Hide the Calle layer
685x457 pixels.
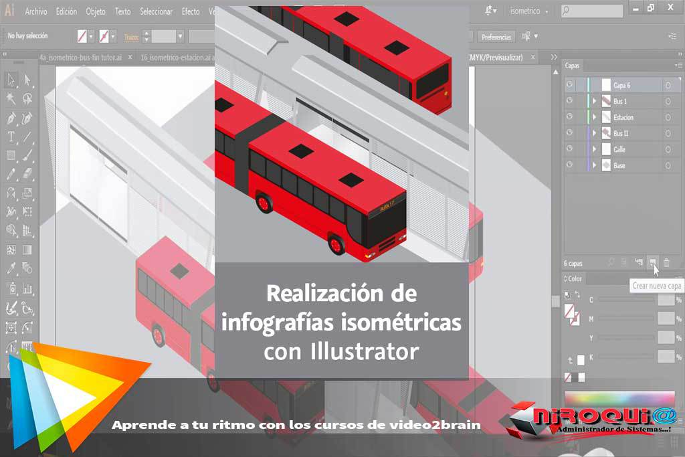pyautogui.click(x=570, y=149)
